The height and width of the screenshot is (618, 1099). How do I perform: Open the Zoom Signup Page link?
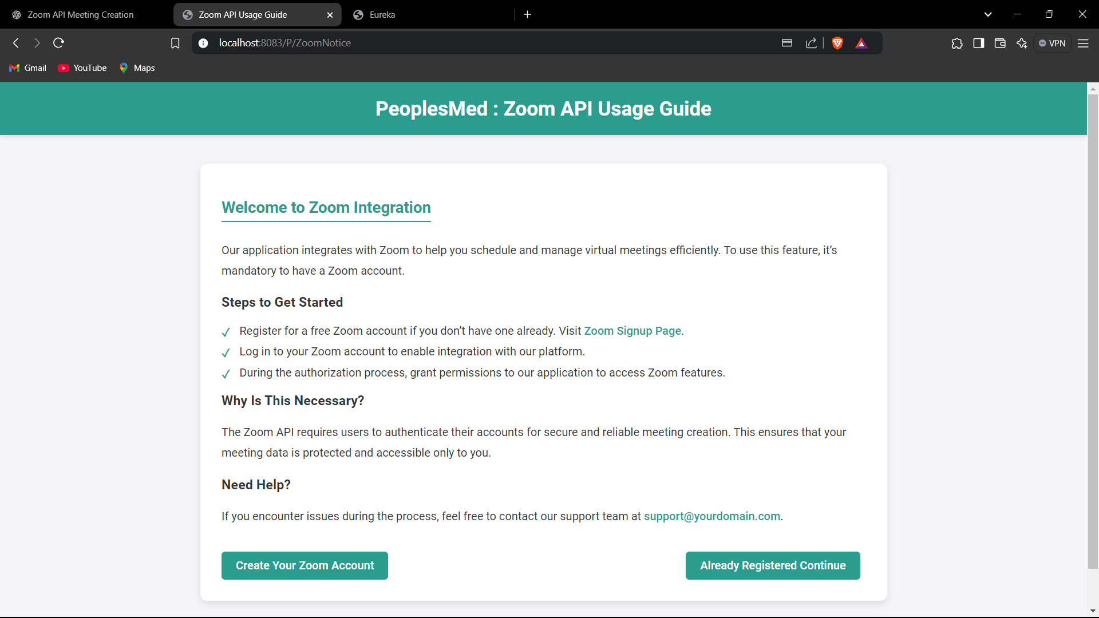632,331
